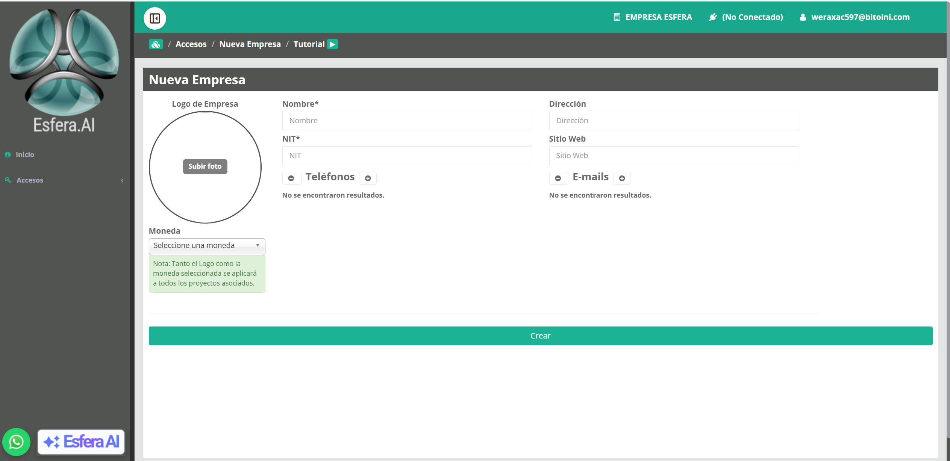Focus the Sitio Web input field
This screenshot has width=950, height=461.
tap(674, 156)
